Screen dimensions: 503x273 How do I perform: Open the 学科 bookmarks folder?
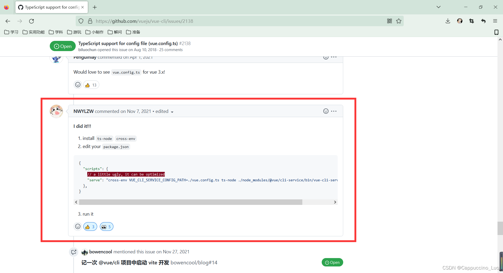click(x=56, y=32)
